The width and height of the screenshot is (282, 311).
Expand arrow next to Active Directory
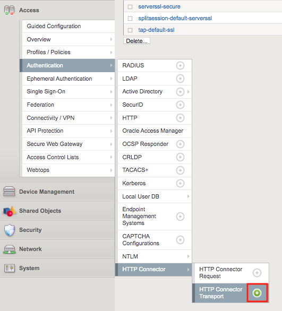tap(188, 92)
